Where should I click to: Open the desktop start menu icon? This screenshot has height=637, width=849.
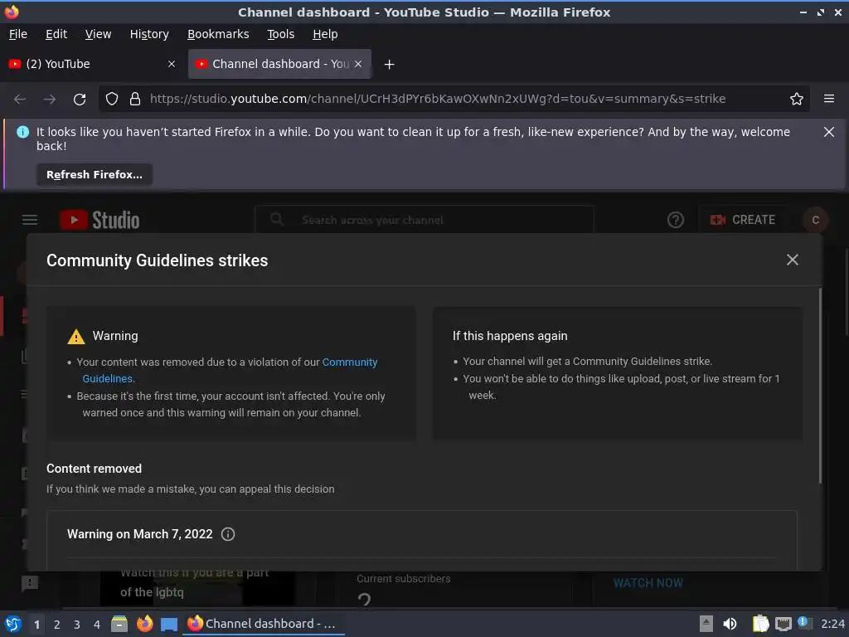click(13, 624)
